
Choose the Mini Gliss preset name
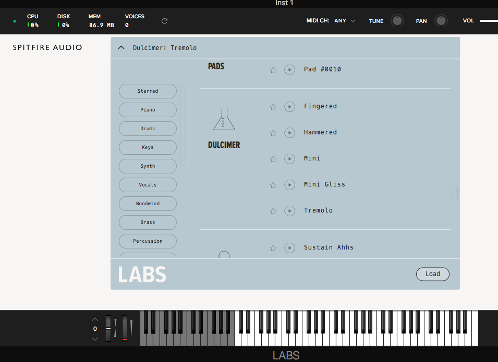tap(324, 184)
